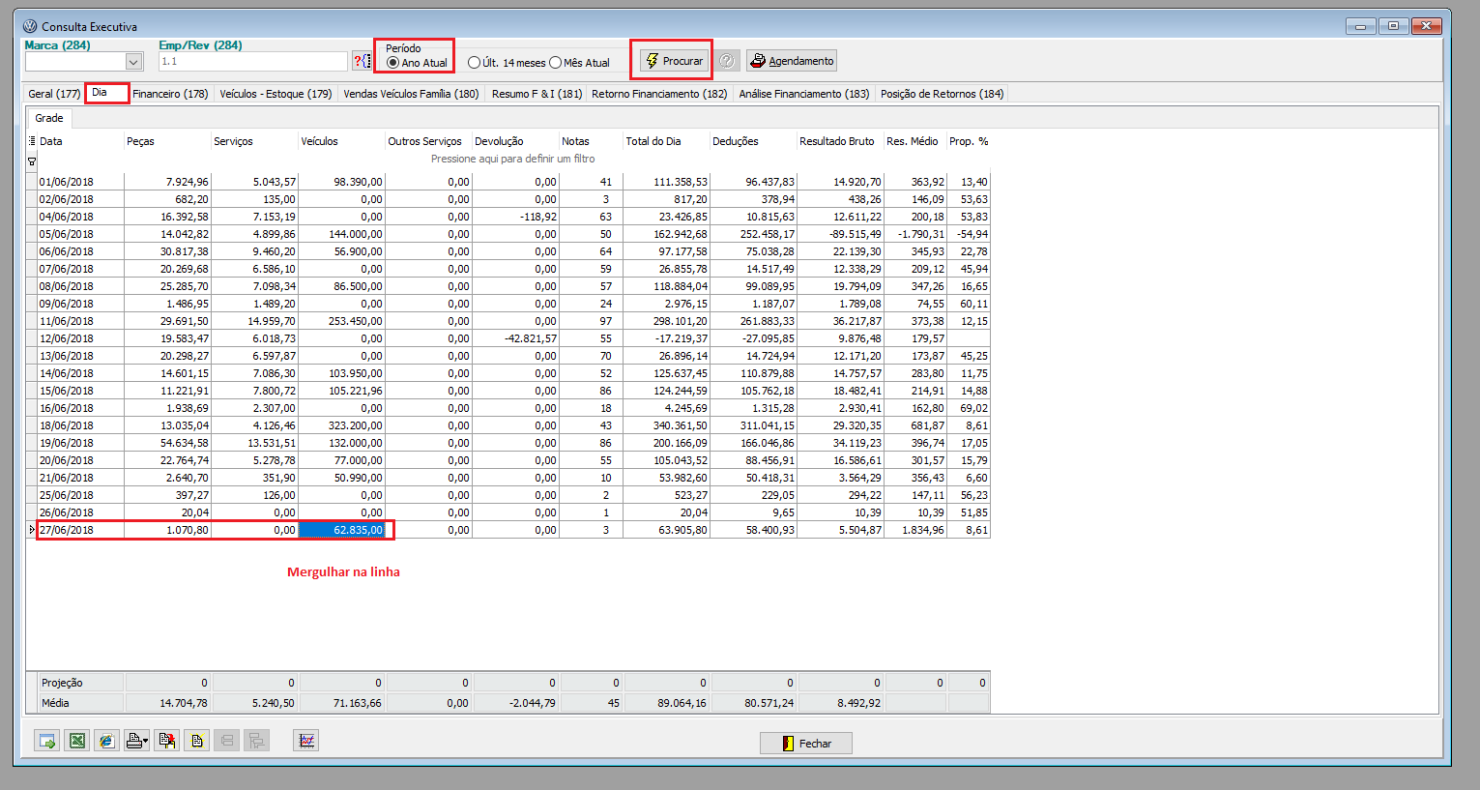Click the Veículos column header
This screenshot has height=790, width=1480.
tap(341, 141)
